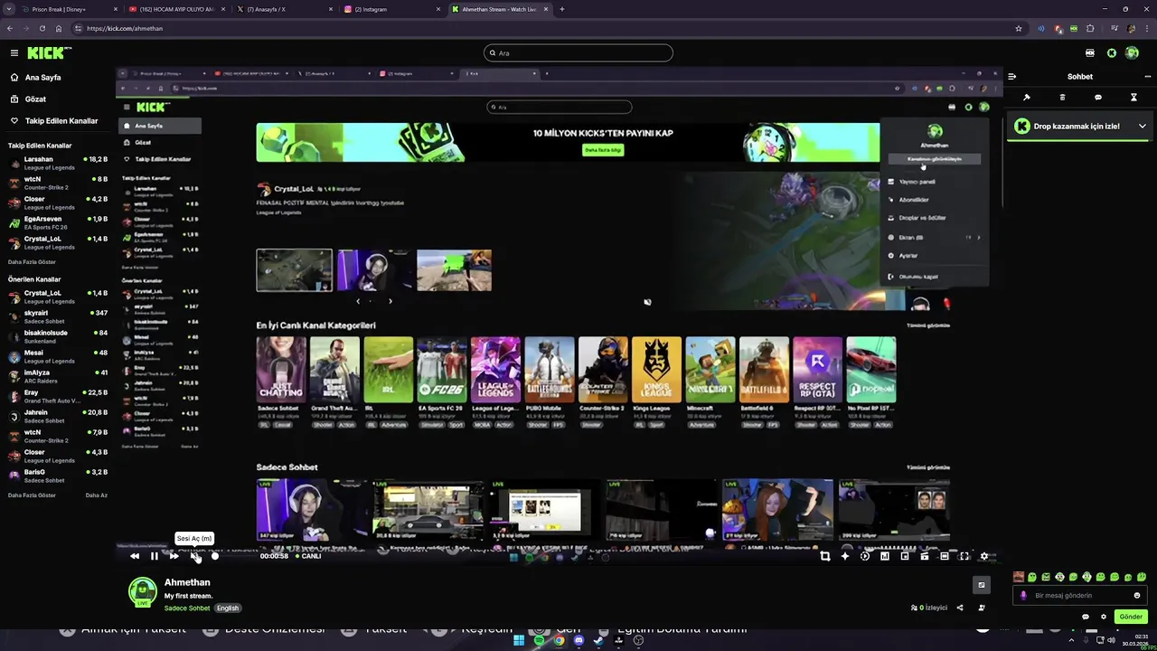Click the square panel button below player
Screen dimensions: 1157x651
tap(982, 585)
